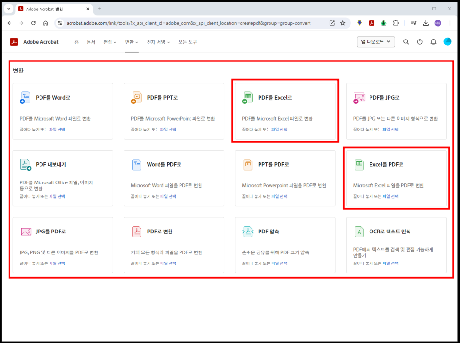Image resolution: width=460 pixels, height=343 pixels.
Task: Click the PPT를 PDF로 card icon
Action: pyautogui.click(x=248, y=165)
